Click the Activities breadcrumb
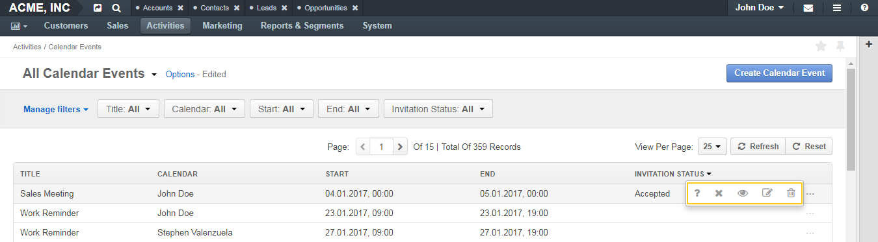The height and width of the screenshot is (242, 878). coord(27,47)
